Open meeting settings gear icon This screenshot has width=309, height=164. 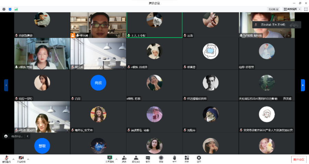(x=199, y=158)
